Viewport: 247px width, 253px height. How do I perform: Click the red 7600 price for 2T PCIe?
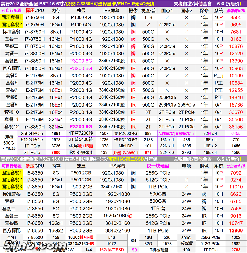[x=56, y=153]
